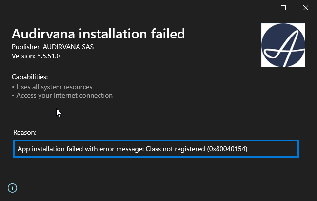This screenshot has height=201, width=317.
Task: Select the 'Audirvana installation failed' heading
Action: 98,34
